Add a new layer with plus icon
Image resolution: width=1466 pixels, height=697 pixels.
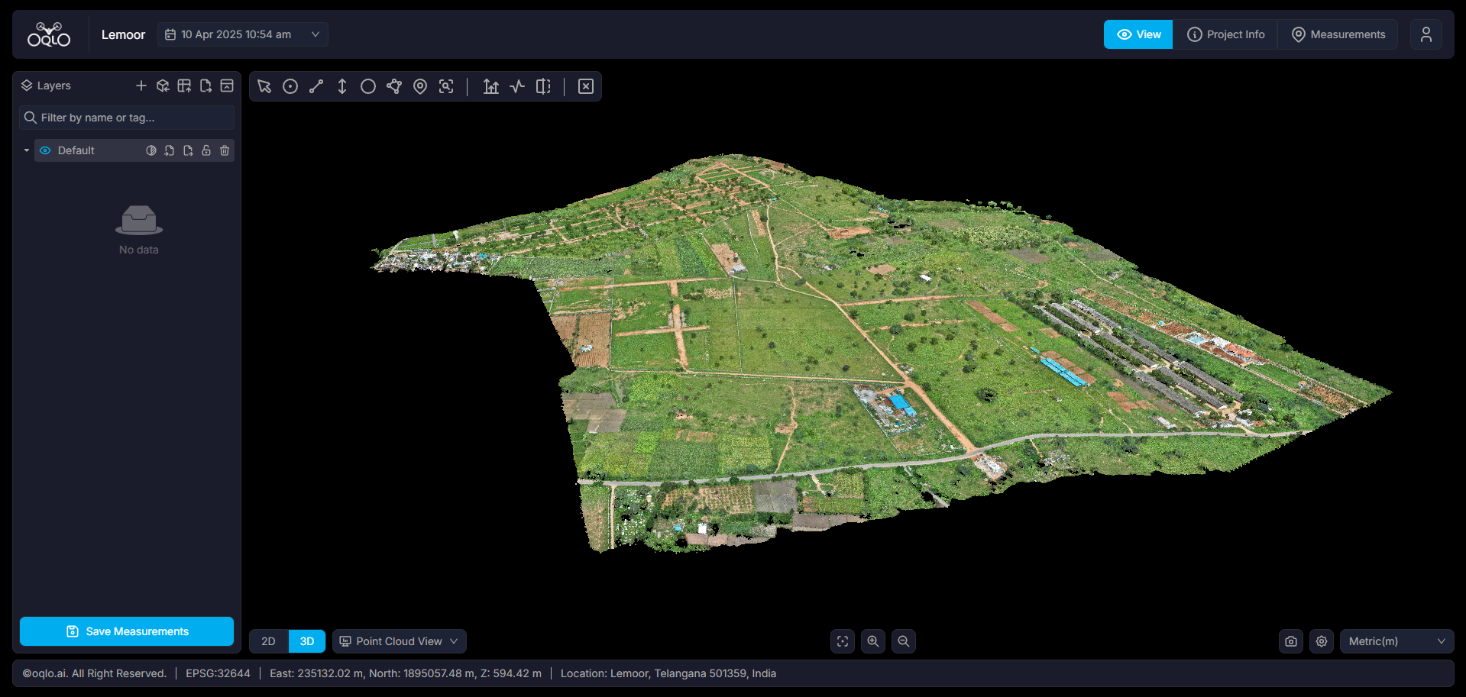click(141, 86)
